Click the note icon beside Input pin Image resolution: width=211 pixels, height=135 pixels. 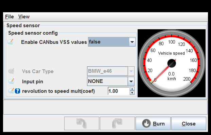tap(11, 81)
